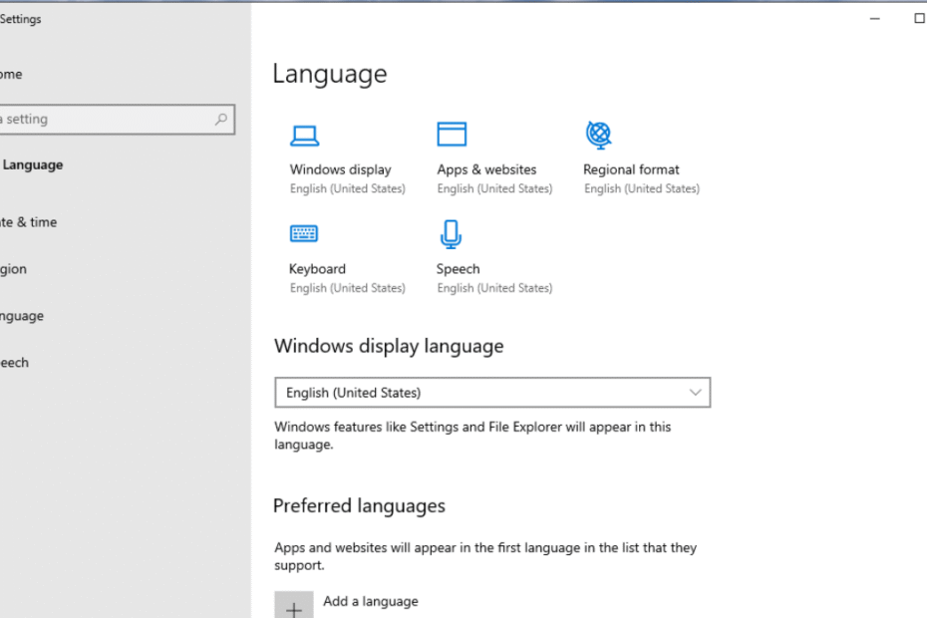The image size is (927, 618).
Task: Click English (United States) under Windows display
Action: pyautogui.click(x=348, y=188)
